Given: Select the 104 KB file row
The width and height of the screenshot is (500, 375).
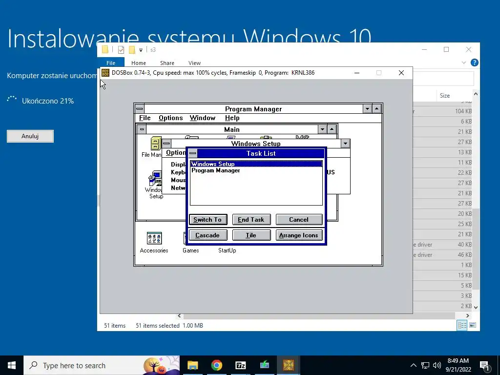Looking at the screenshot, I should pos(442,111).
